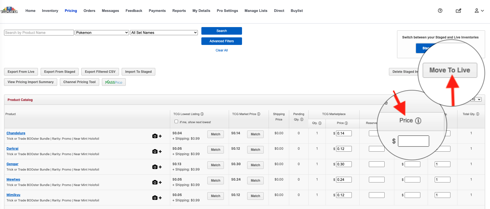Open the Inventory menu item
This screenshot has width=490, height=209.
tap(50, 11)
